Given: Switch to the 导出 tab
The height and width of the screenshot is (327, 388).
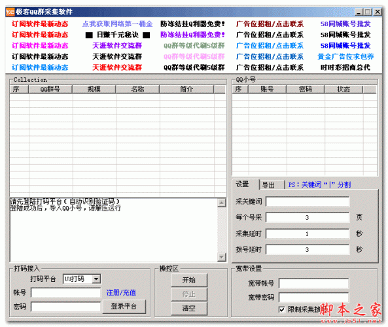Looking at the screenshot, I should point(272,185).
